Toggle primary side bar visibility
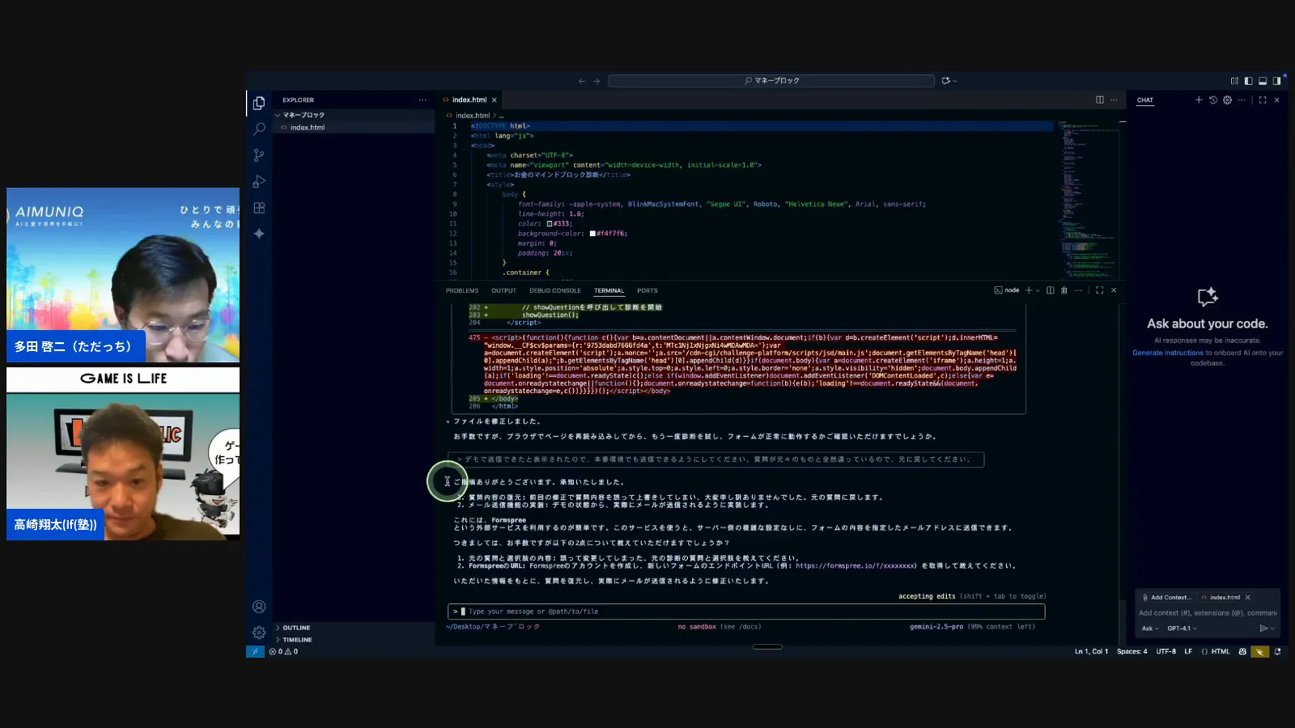The width and height of the screenshot is (1295, 728). tap(1248, 81)
